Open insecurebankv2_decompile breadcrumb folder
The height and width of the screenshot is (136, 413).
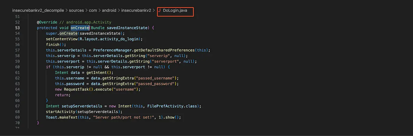(38, 10)
